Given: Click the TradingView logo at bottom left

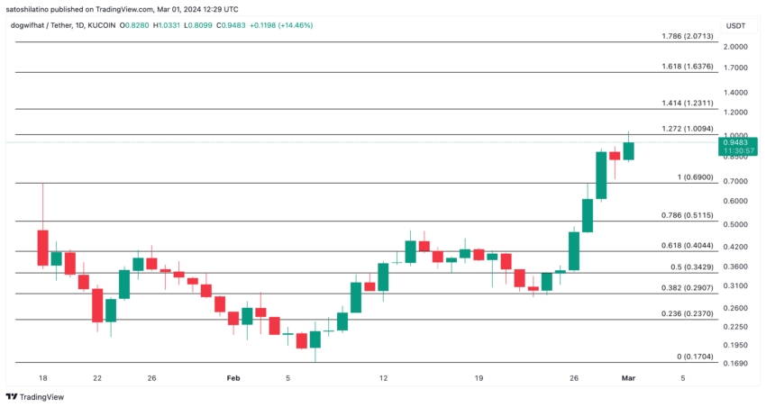Looking at the screenshot, I should [34, 397].
